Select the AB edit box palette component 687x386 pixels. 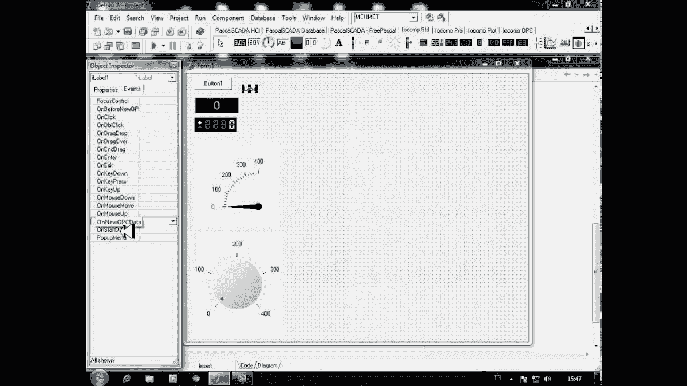282,43
